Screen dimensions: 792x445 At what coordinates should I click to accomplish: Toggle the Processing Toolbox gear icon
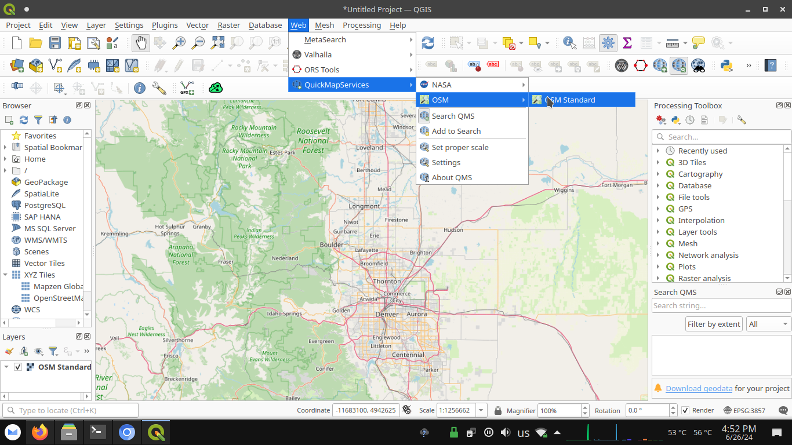point(608,43)
